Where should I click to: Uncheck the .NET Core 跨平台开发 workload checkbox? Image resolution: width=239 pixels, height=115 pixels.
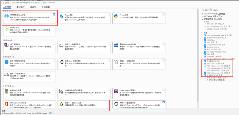click(163, 102)
